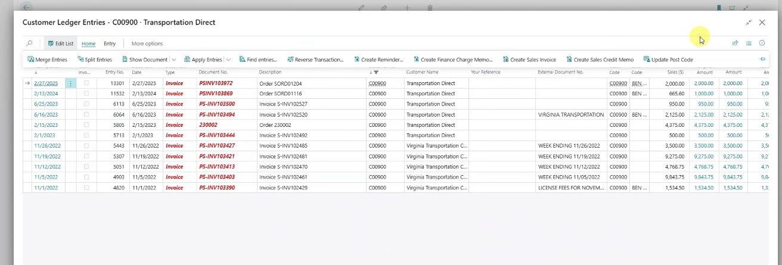Toggle checkbox in row entry 11532
The image size is (782, 265).
(86, 93)
